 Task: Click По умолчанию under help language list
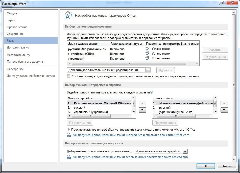click(165, 123)
